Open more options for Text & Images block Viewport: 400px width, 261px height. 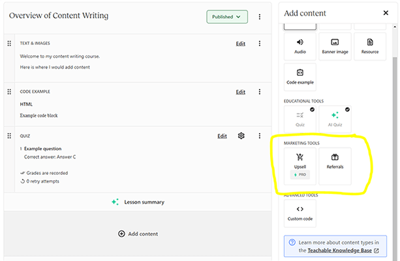260,44
